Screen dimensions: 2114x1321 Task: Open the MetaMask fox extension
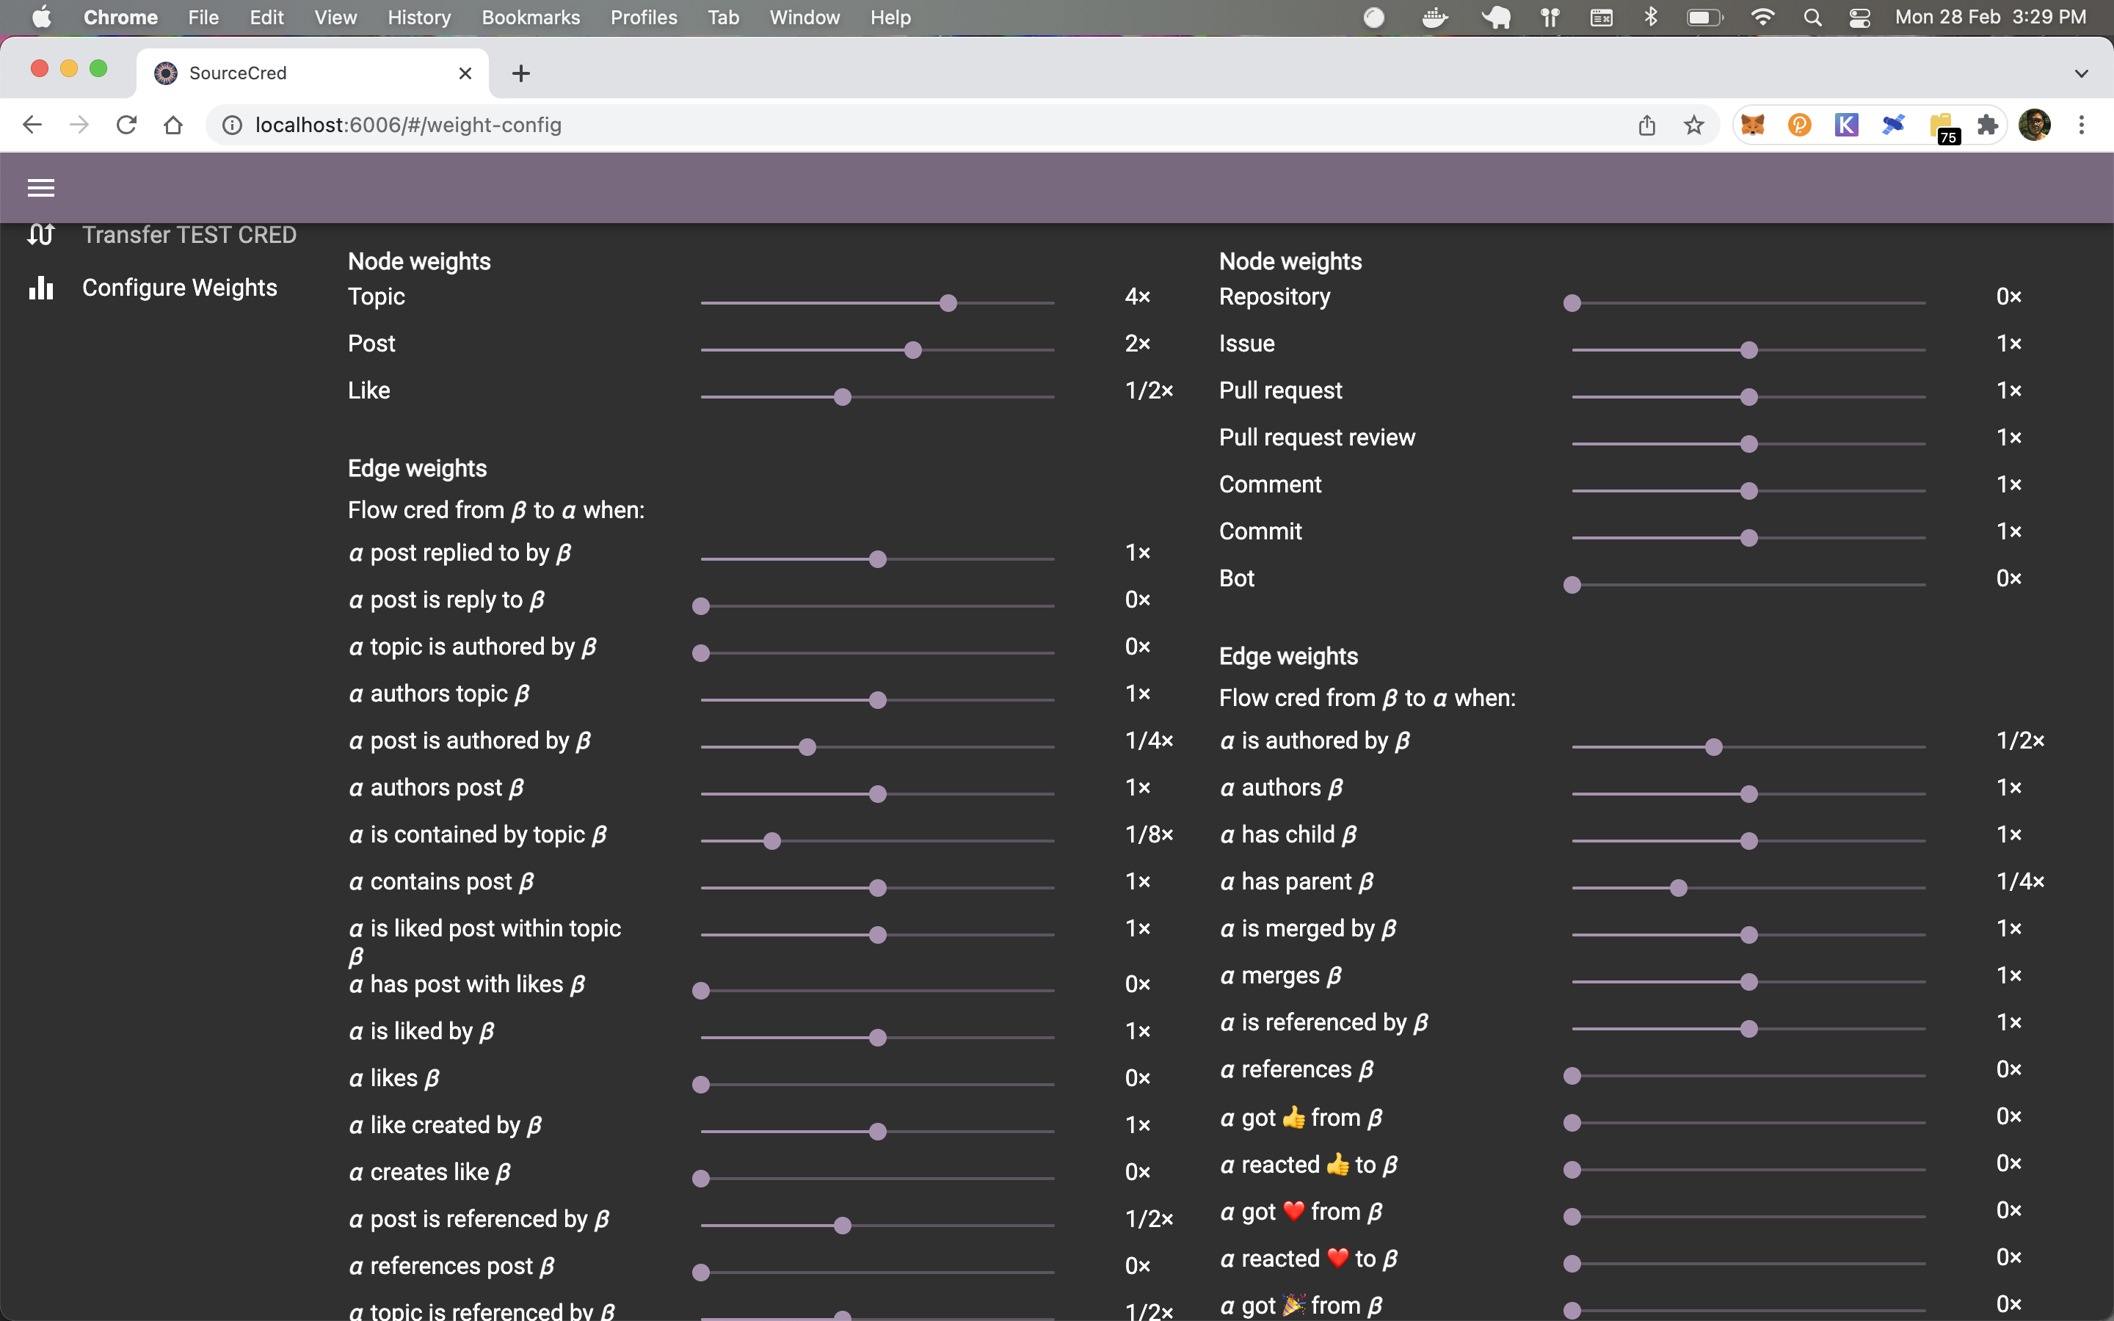1753,125
